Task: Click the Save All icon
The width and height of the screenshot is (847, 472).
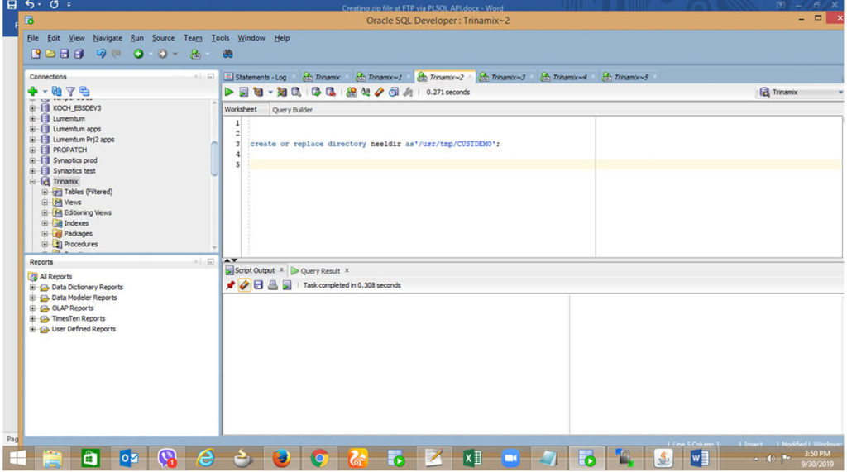Action: click(x=79, y=54)
